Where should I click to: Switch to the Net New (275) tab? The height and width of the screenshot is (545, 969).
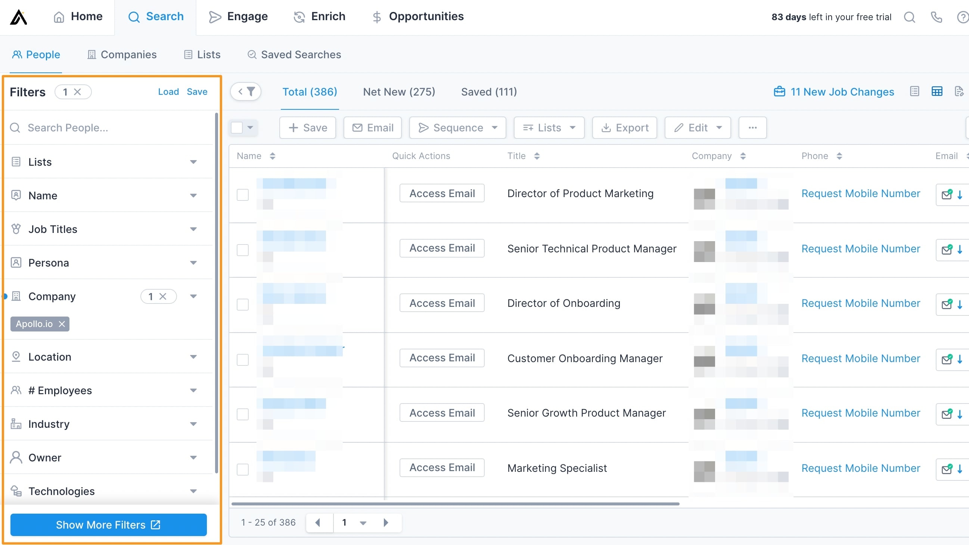[x=399, y=92]
